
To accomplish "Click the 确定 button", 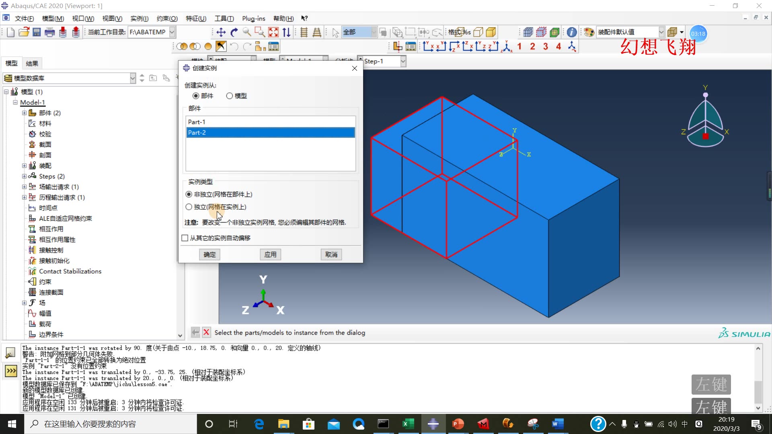I will coord(209,254).
